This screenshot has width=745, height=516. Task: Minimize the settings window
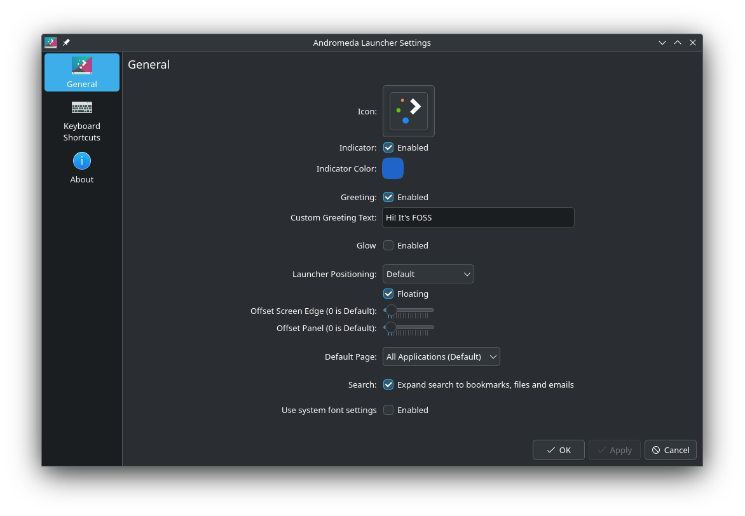662,43
